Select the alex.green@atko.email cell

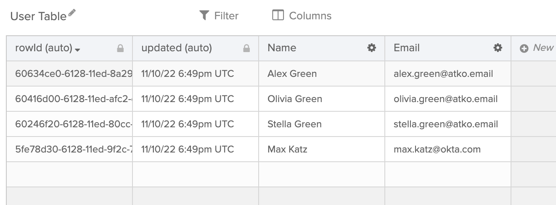click(448, 74)
